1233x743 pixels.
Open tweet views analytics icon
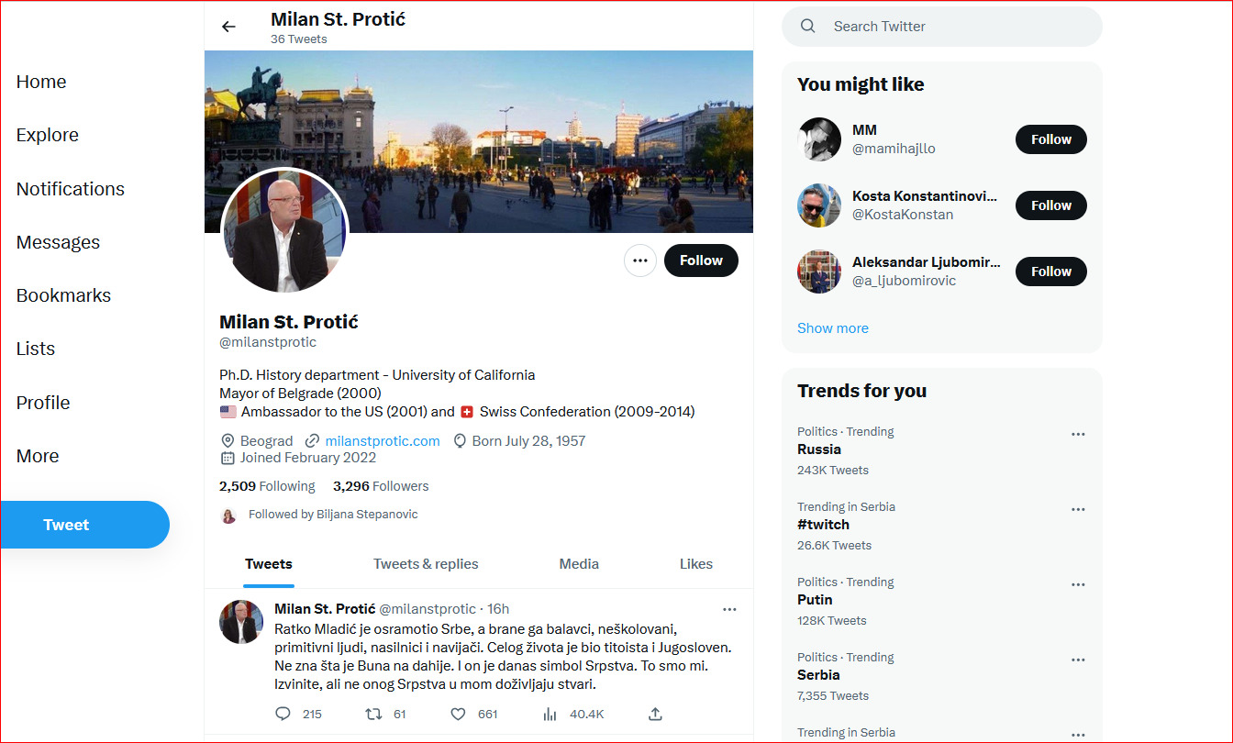[550, 714]
